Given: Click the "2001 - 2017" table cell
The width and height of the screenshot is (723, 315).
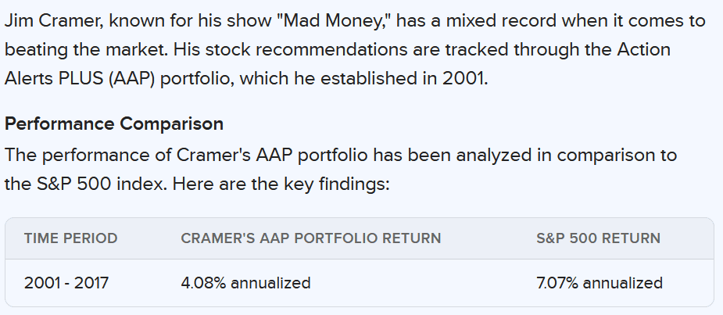Looking at the screenshot, I should pyautogui.click(x=66, y=282).
